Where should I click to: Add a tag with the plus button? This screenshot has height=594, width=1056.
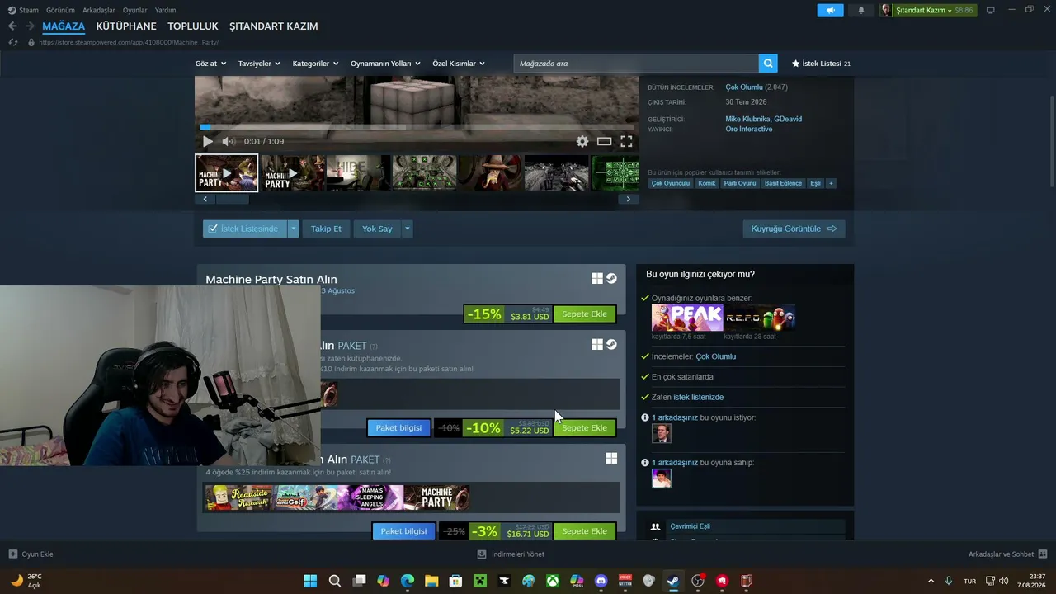coord(831,183)
